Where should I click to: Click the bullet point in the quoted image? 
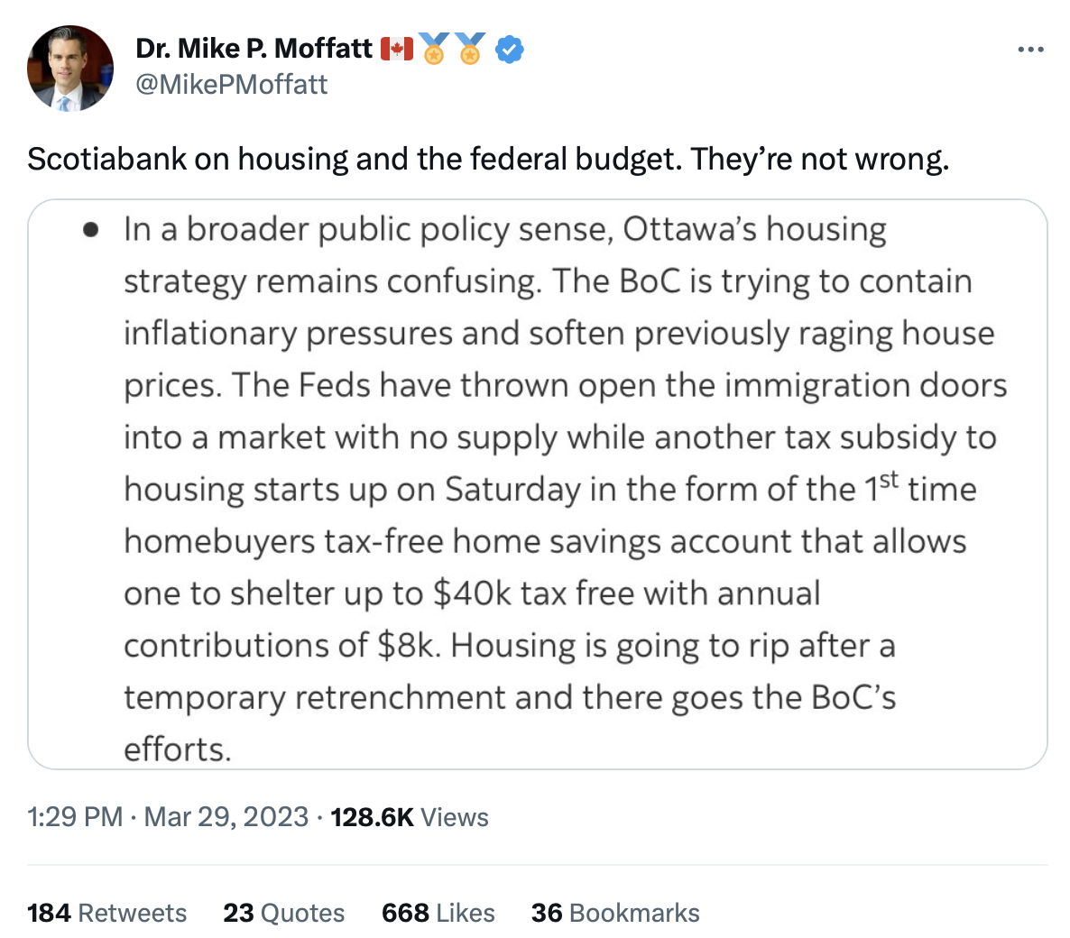pos(90,230)
